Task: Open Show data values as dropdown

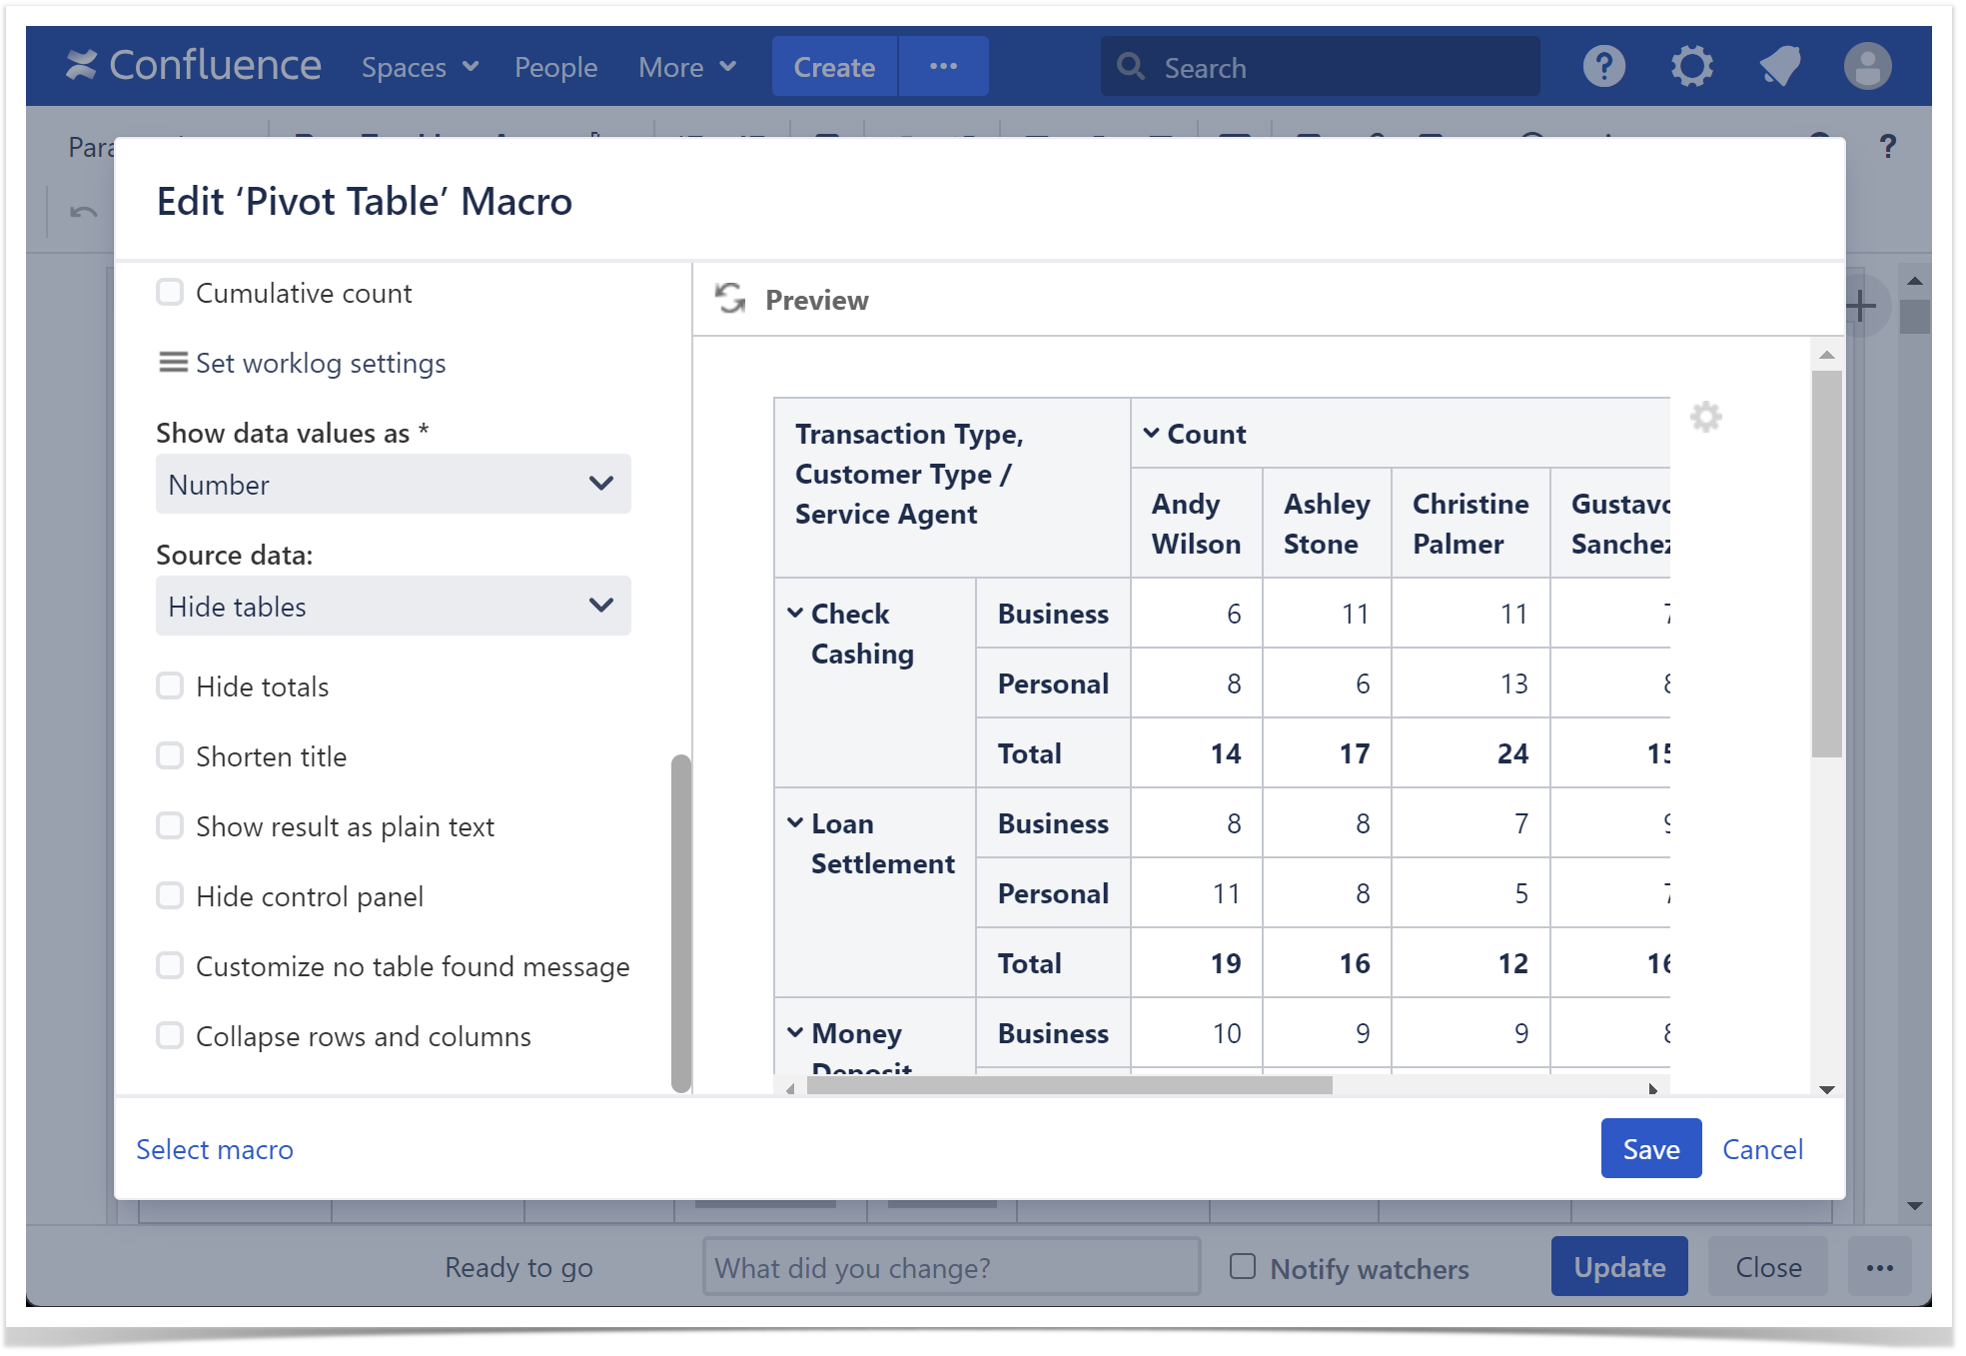Action: point(393,484)
